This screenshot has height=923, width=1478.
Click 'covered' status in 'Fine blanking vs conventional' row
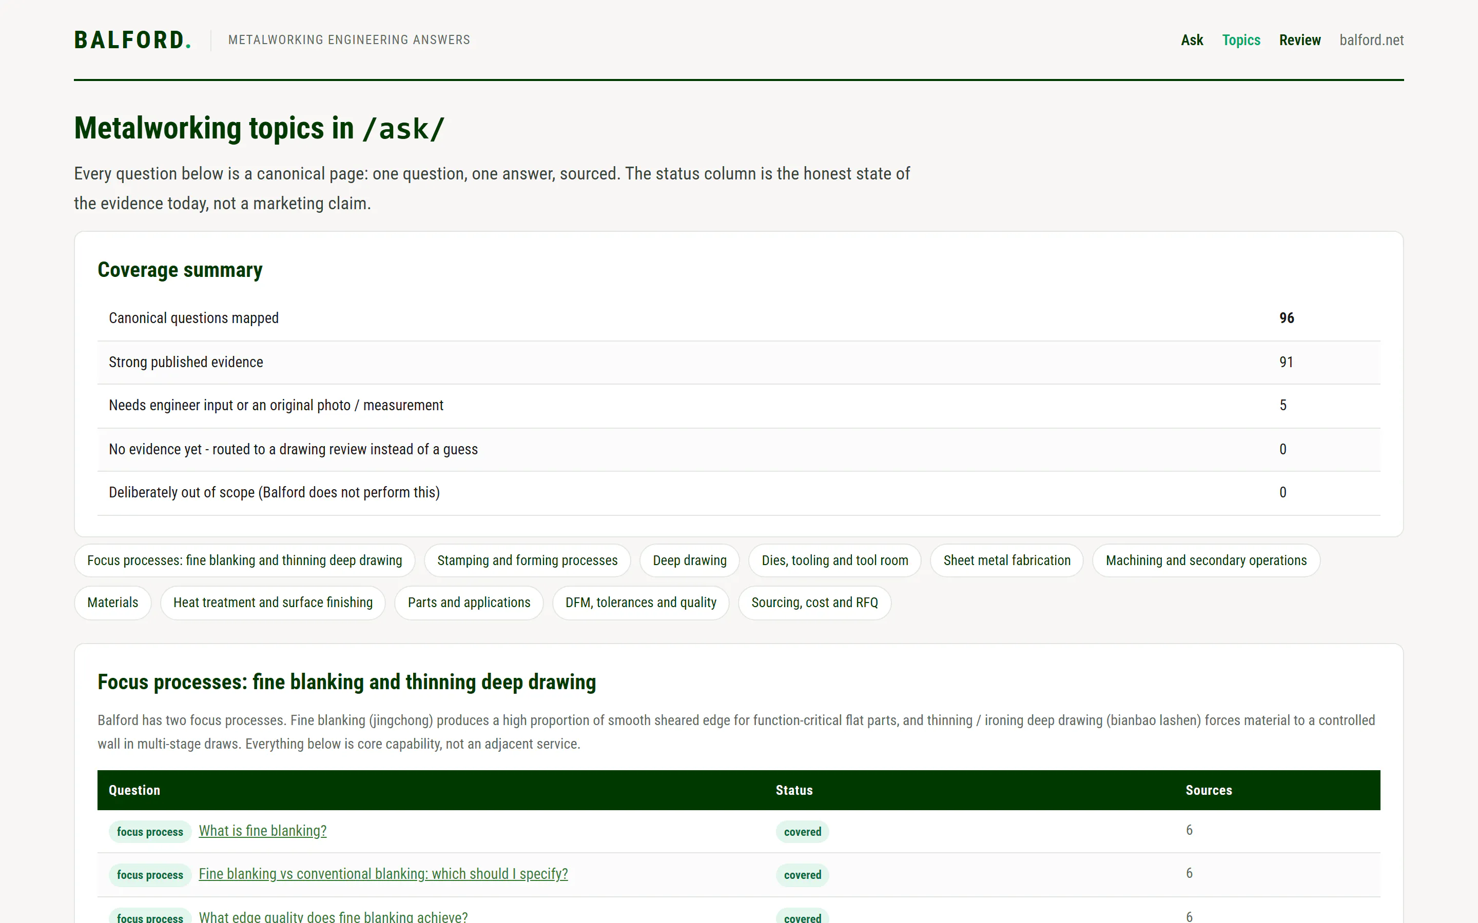[x=802, y=875]
